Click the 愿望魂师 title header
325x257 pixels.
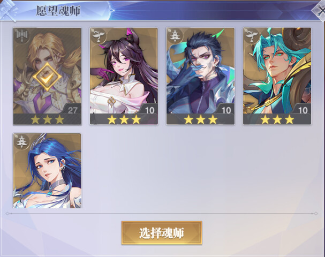pyautogui.click(x=58, y=11)
